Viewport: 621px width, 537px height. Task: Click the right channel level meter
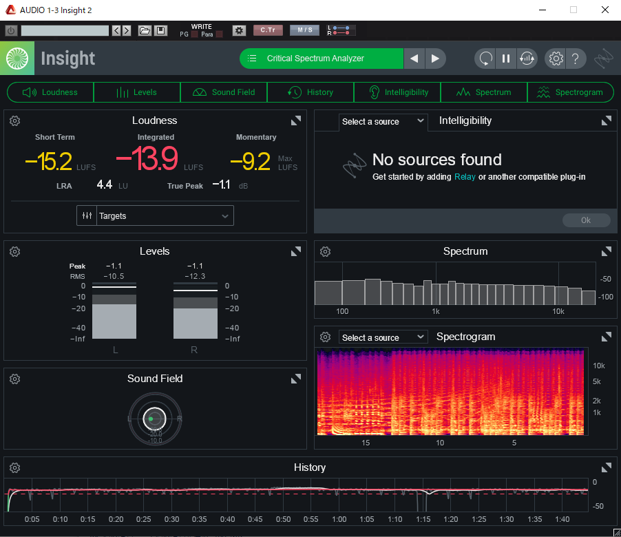(196, 310)
